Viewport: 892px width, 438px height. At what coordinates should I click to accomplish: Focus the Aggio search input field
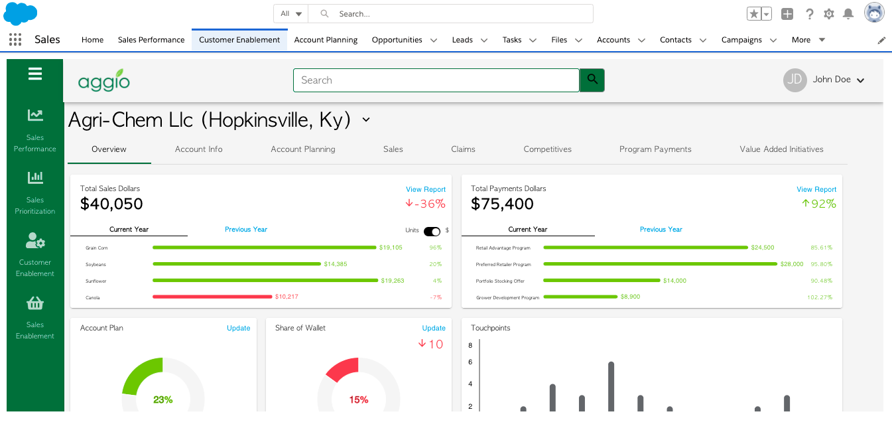[436, 80]
